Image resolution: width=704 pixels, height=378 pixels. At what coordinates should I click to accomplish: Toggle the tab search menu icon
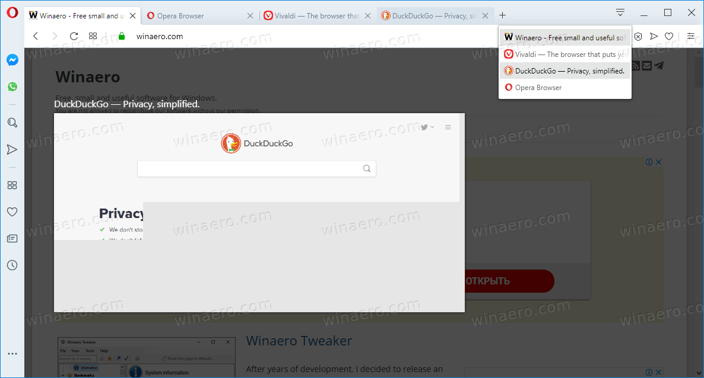point(620,12)
